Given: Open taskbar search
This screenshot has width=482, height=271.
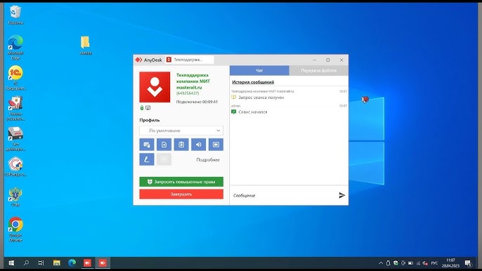Looking at the screenshot, I should tap(27, 263).
